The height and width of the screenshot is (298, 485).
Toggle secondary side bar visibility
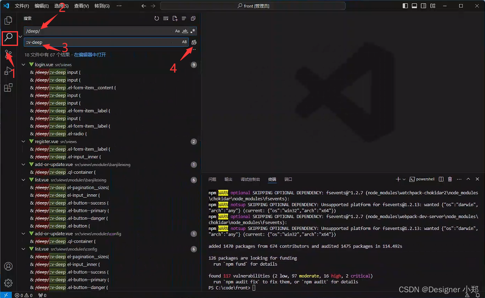click(x=423, y=6)
